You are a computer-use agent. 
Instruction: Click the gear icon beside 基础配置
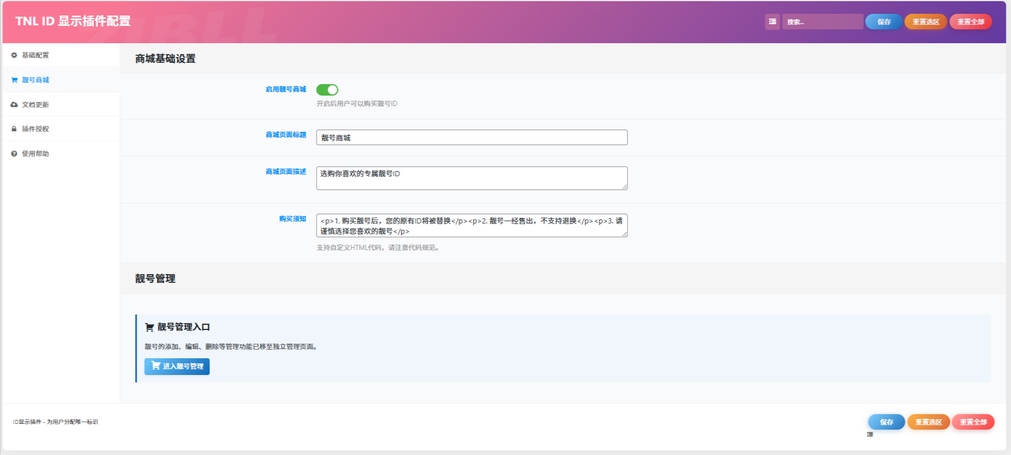(x=14, y=55)
